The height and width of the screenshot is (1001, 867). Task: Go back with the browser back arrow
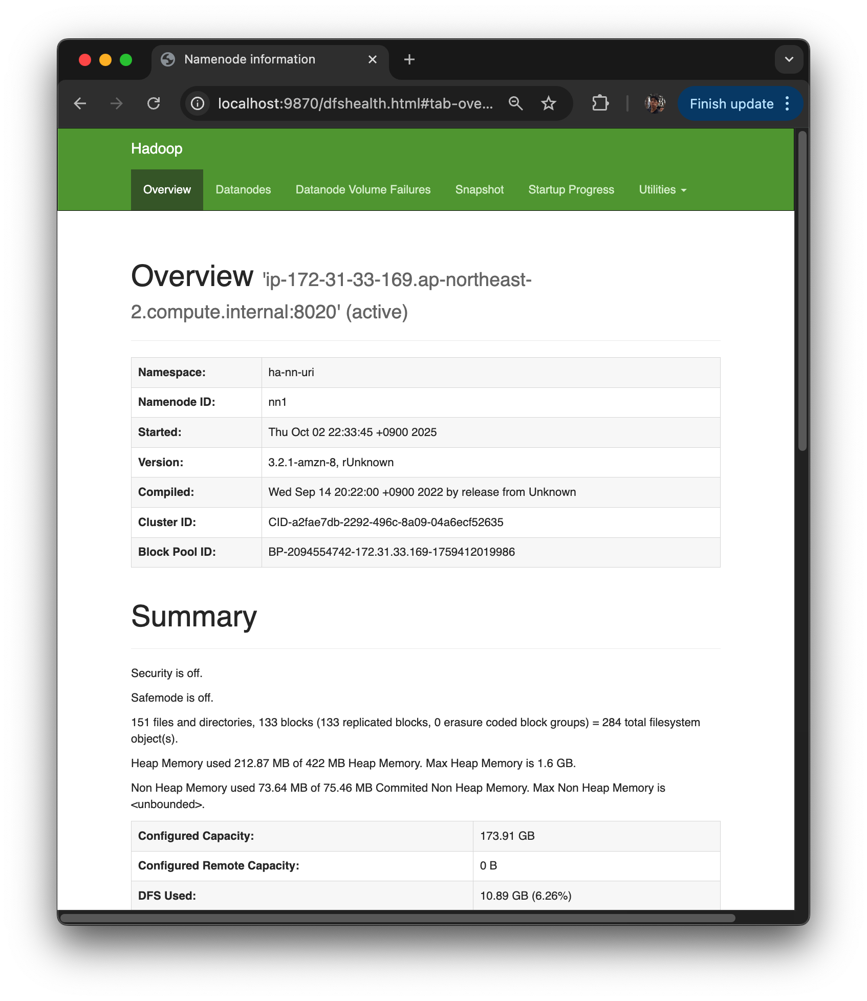point(80,104)
